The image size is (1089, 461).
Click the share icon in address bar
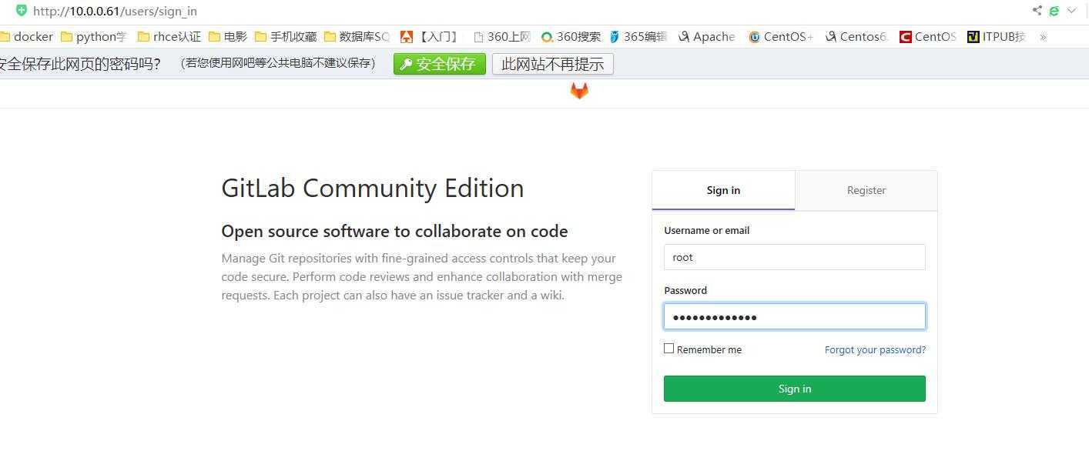click(x=1037, y=11)
